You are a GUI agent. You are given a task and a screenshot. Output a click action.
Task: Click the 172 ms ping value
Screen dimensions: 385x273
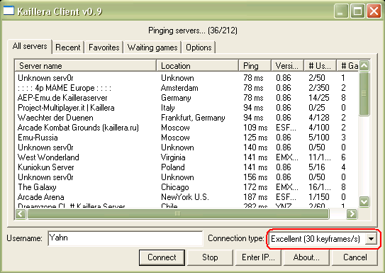[x=255, y=187]
